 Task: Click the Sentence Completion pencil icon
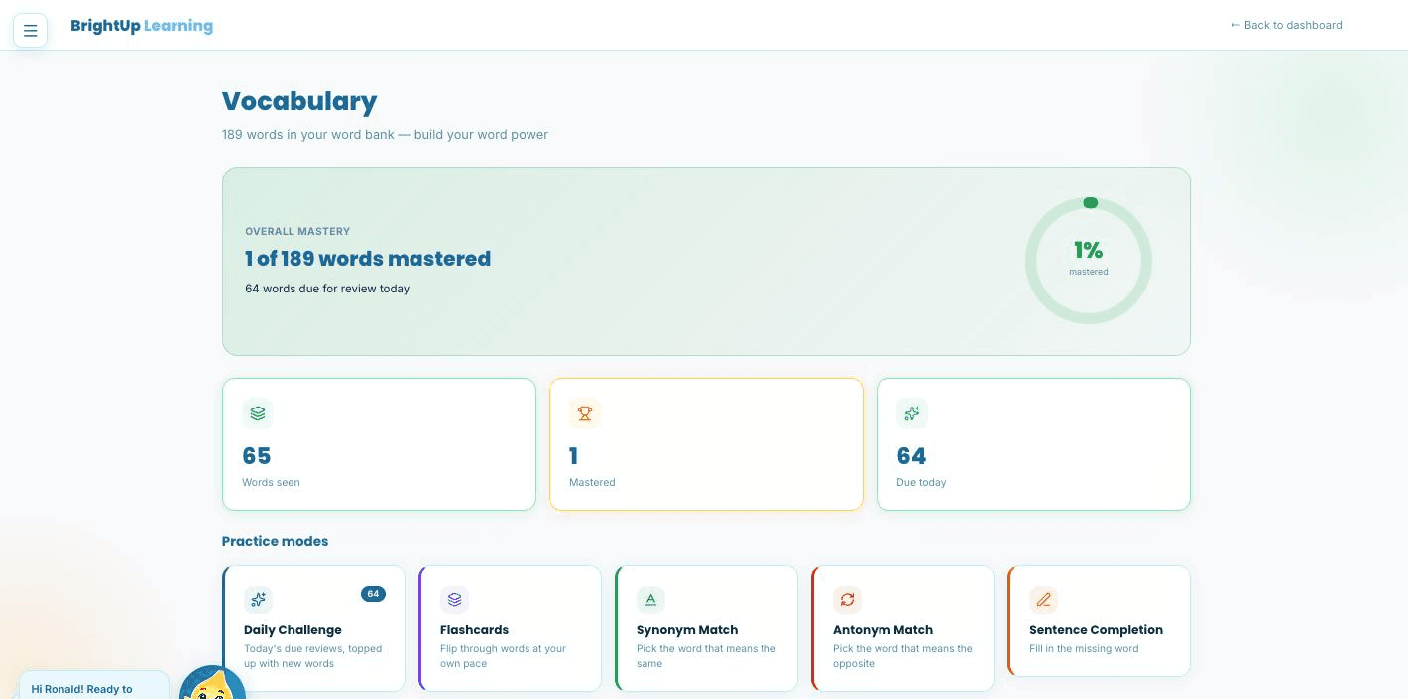pos(1043,599)
